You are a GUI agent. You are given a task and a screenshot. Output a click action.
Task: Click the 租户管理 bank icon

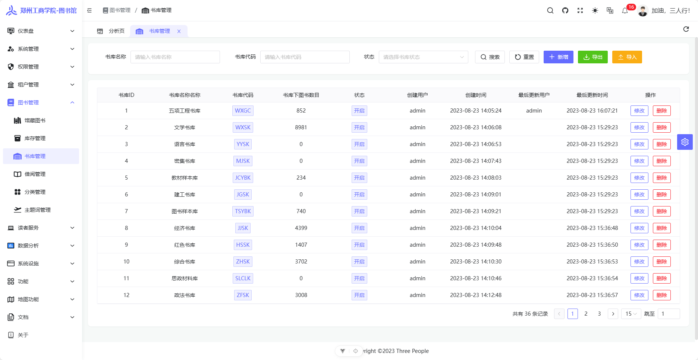click(x=11, y=85)
